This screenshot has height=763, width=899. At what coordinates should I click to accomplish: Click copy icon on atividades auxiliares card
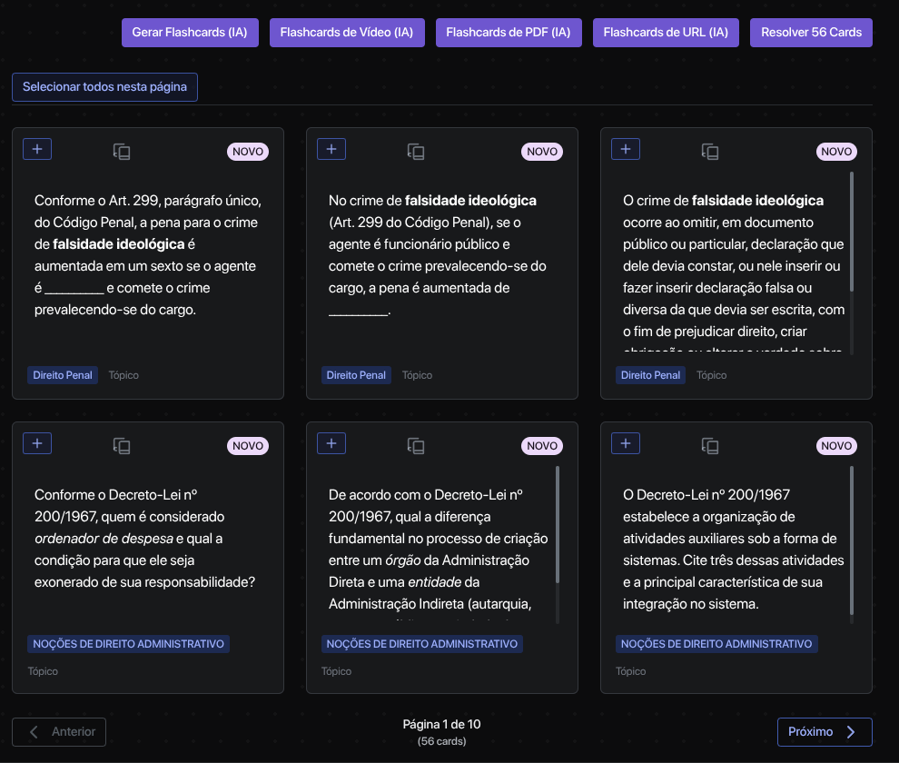pos(710,446)
